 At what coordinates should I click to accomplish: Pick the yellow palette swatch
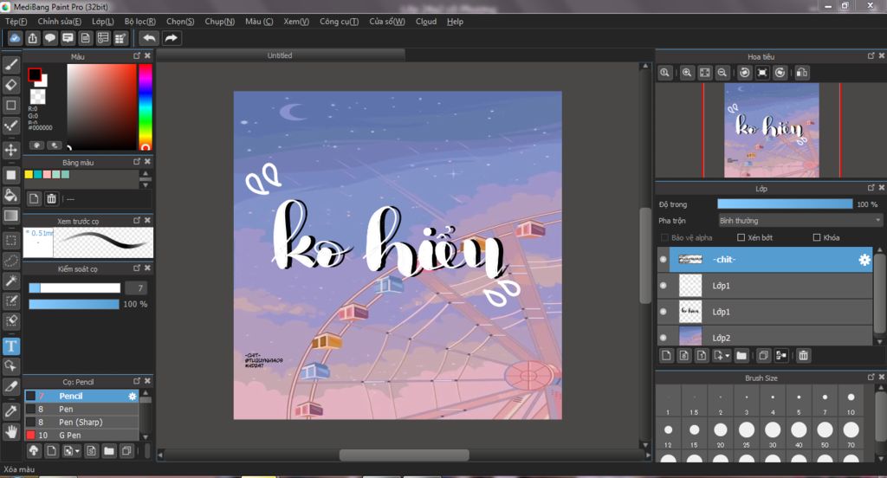29,174
